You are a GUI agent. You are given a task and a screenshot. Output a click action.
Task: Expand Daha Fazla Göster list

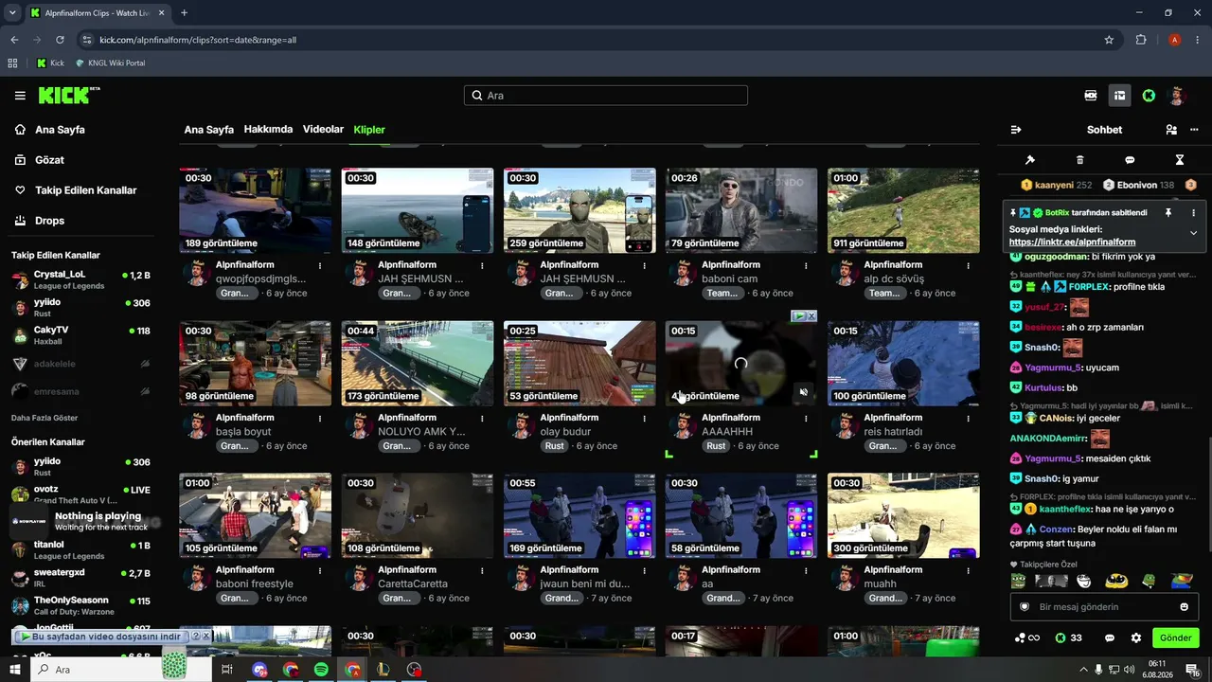(x=45, y=418)
